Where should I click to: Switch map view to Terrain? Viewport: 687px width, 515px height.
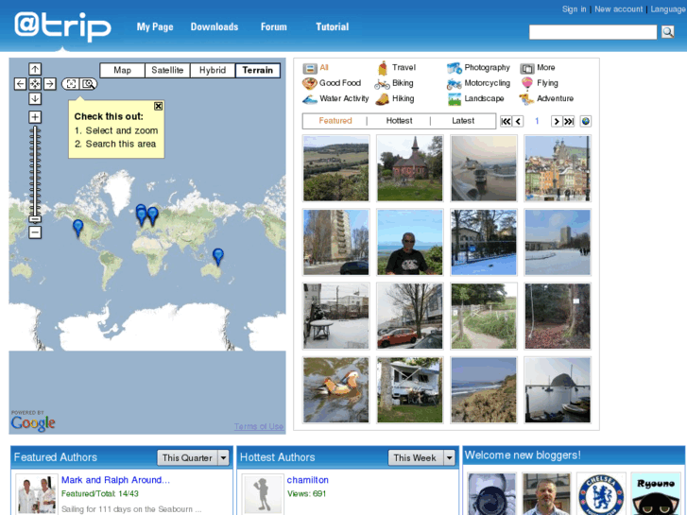[x=258, y=70]
